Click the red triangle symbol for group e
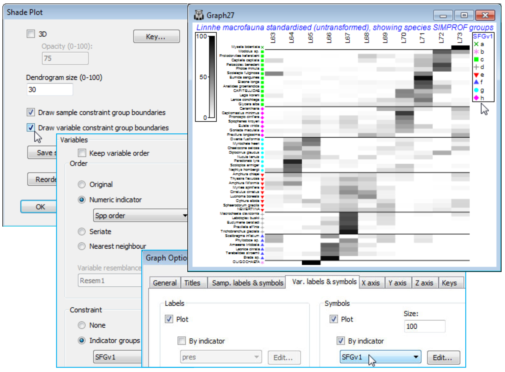 click(476, 75)
